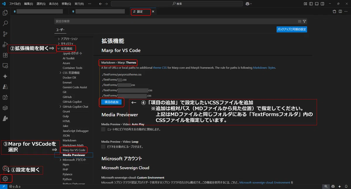Enable Media Preview Video Auto Play checkbox

tap(103, 129)
